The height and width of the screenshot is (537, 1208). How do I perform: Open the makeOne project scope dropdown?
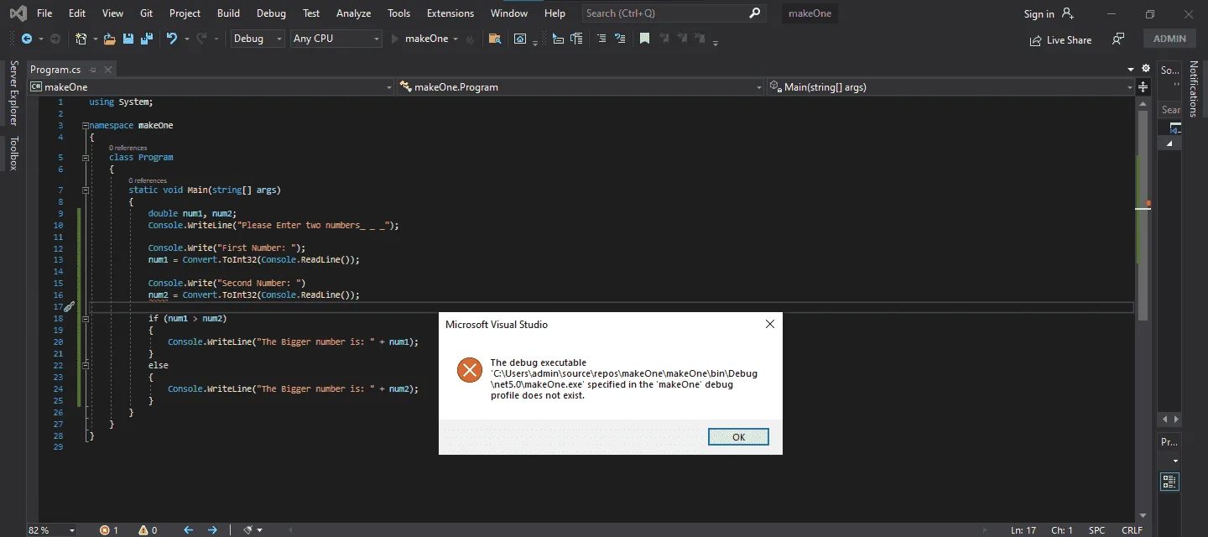pos(211,86)
